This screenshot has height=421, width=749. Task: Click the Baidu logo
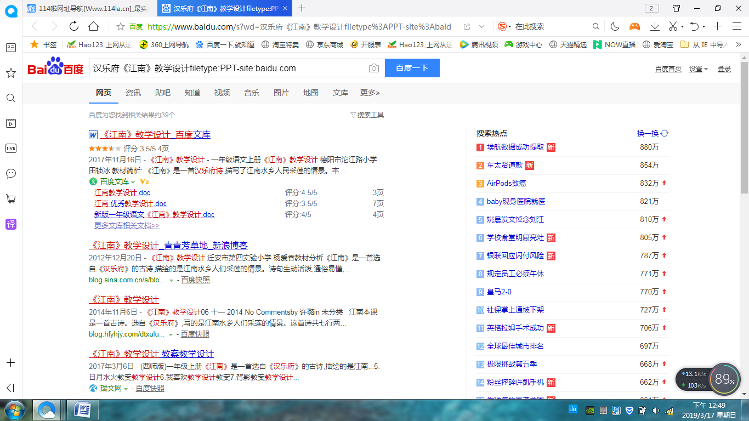pyautogui.click(x=55, y=67)
